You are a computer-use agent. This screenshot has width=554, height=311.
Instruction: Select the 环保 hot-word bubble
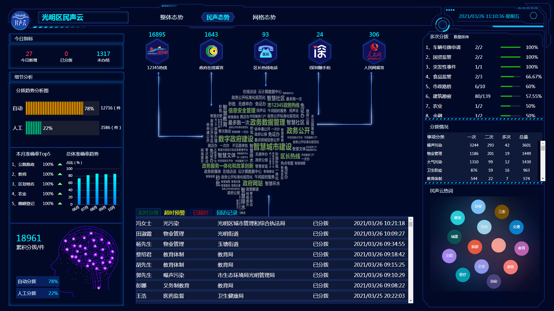click(478, 206)
